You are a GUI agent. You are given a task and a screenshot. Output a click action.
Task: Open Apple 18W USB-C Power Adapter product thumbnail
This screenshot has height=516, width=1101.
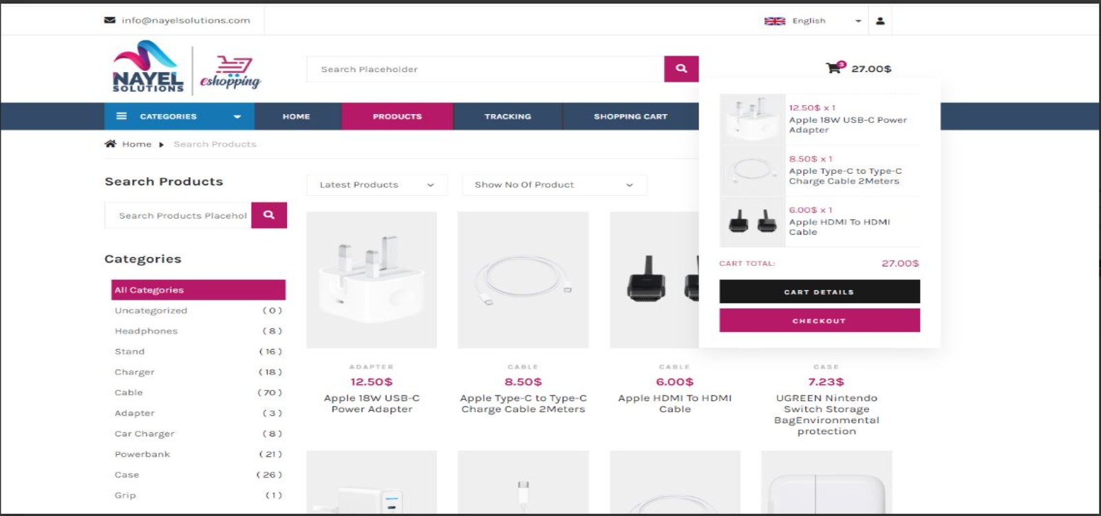[372, 280]
